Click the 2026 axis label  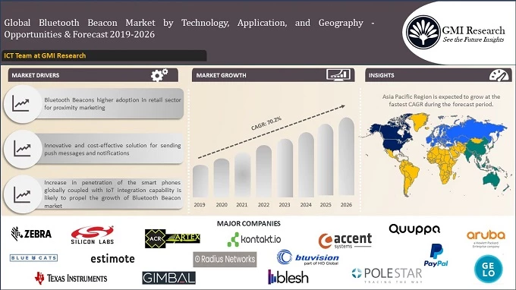346,205
